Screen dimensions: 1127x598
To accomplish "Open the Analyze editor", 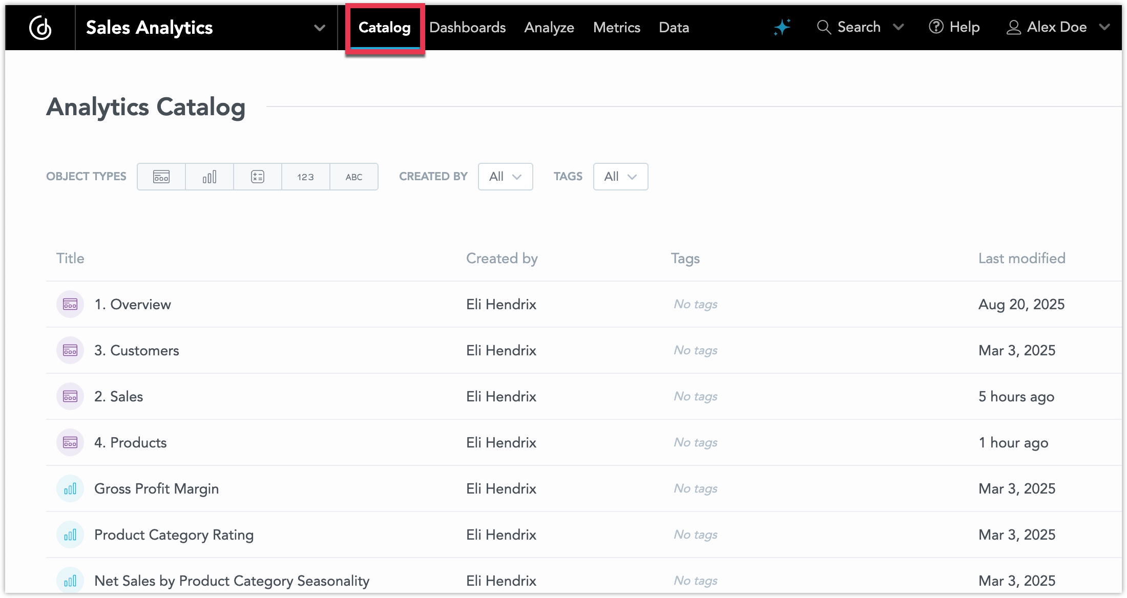I will coord(549,27).
